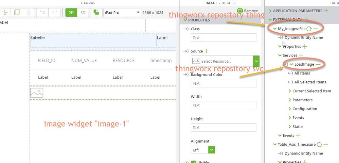
Task: Open the Alignment Left dropdown
Action: 202,150
